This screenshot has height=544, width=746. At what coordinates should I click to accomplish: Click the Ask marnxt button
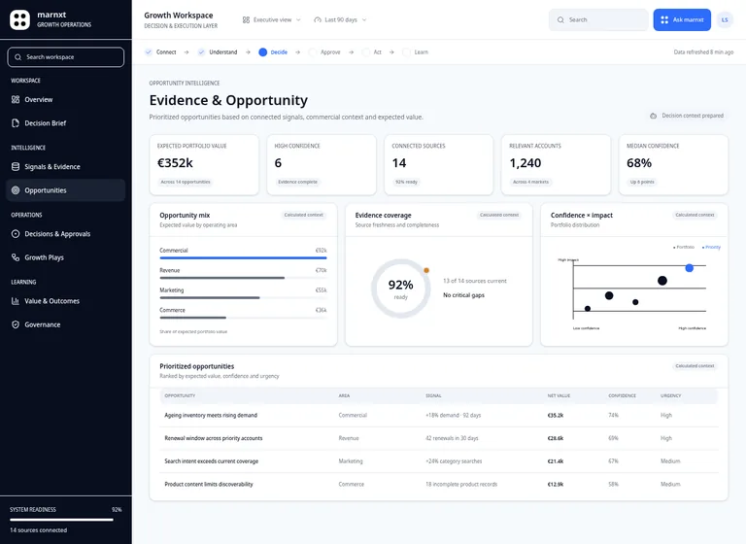(682, 20)
